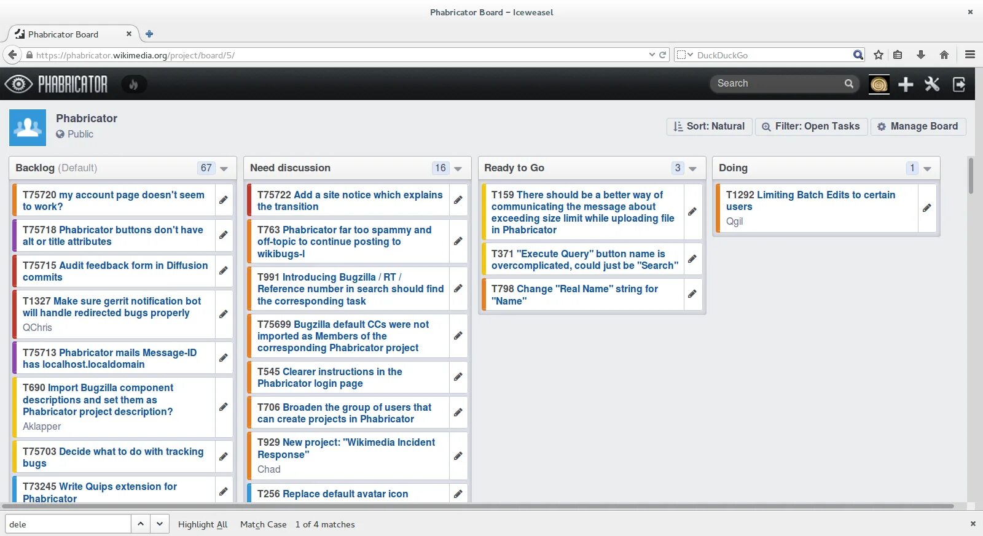The height and width of the screenshot is (536, 983).
Task: Edit task T159 with its pencil icon
Action: [692, 212]
